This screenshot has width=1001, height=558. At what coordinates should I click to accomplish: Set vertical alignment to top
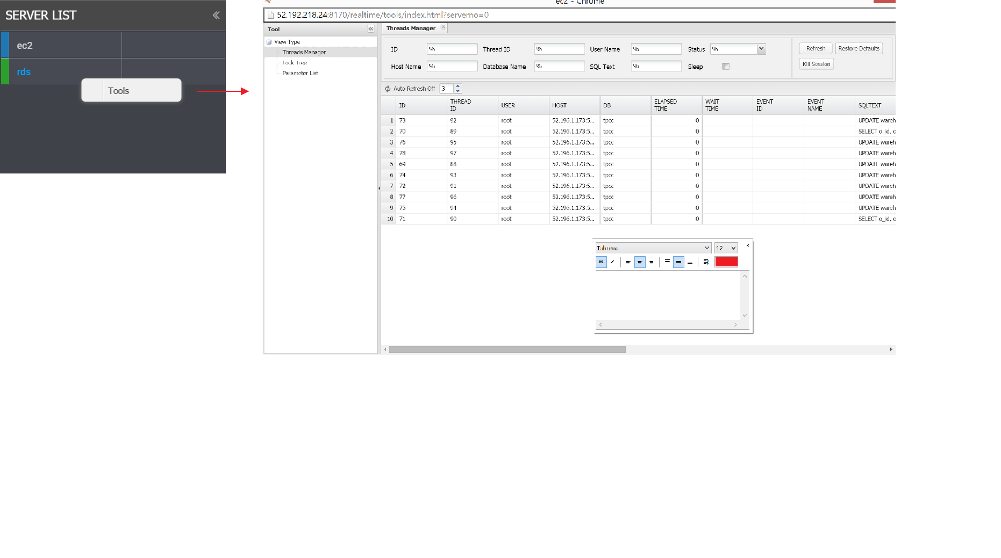[667, 262]
